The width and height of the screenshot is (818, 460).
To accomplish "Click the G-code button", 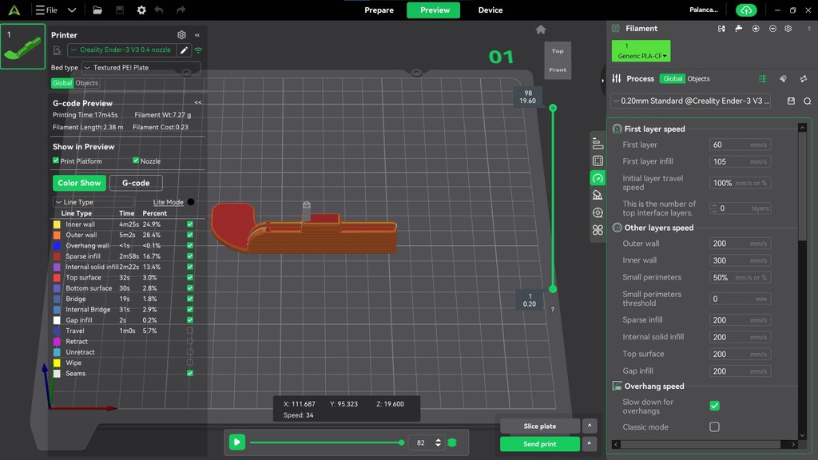I will [x=136, y=183].
